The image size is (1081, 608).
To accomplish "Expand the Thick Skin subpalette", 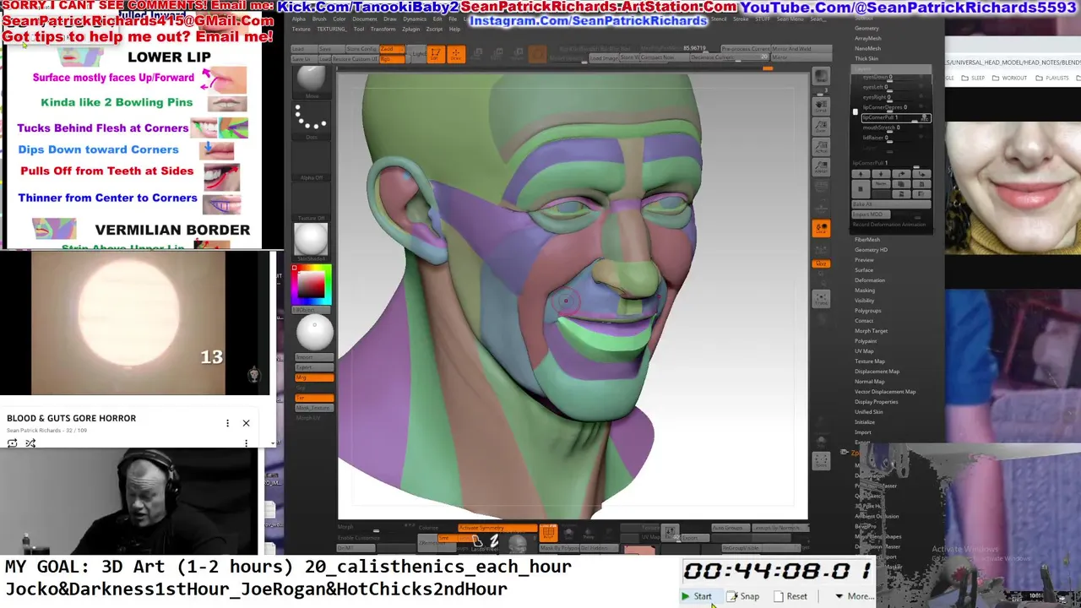I will tap(866, 58).
